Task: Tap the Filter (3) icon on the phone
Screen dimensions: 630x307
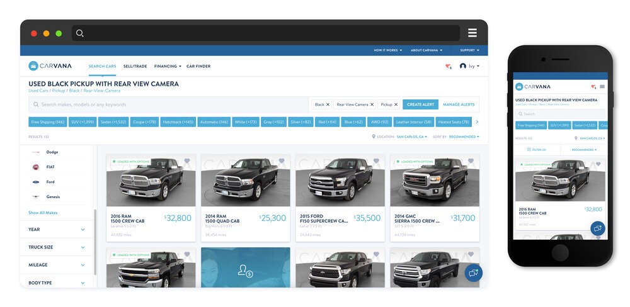Action: (529, 150)
